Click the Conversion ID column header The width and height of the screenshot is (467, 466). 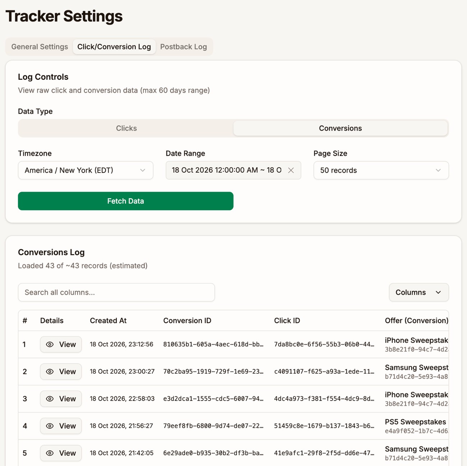187,321
